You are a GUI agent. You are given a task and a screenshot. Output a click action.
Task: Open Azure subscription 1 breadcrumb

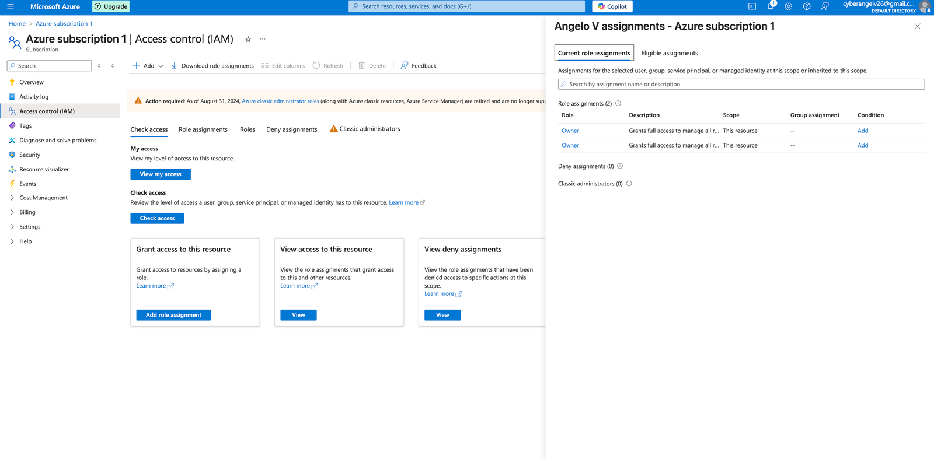point(64,24)
